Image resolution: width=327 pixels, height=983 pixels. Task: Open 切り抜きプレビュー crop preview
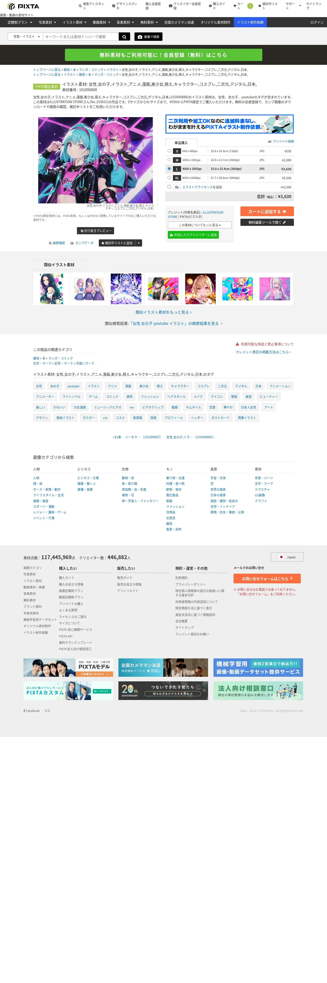point(96,231)
